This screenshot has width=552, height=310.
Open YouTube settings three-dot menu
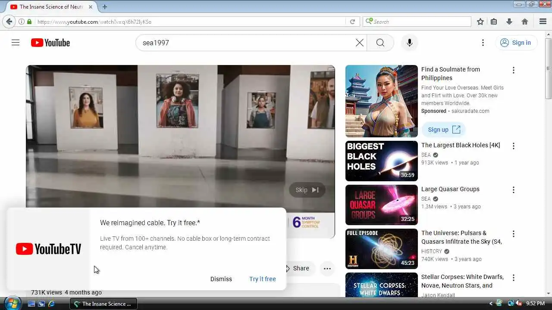pos(483,43)
